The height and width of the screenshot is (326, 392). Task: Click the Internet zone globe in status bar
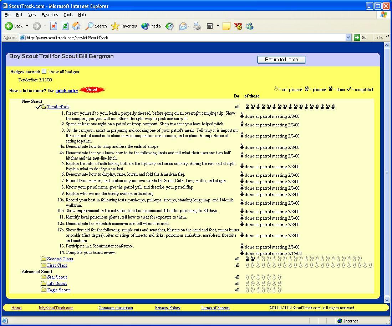[x=340, y=321]
